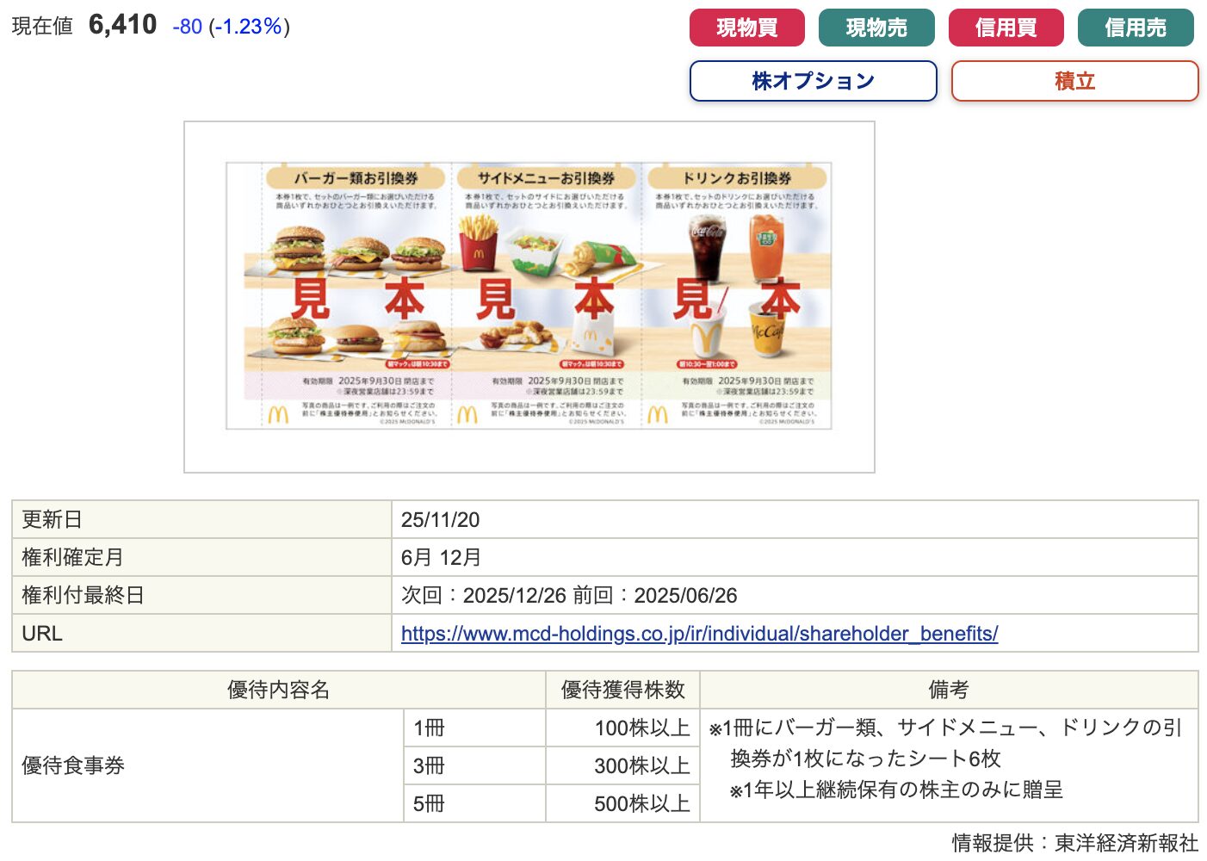The image size is (1207, 861).
Task: Click the price change -80 (-1.23%)
Action: point(231,27)
